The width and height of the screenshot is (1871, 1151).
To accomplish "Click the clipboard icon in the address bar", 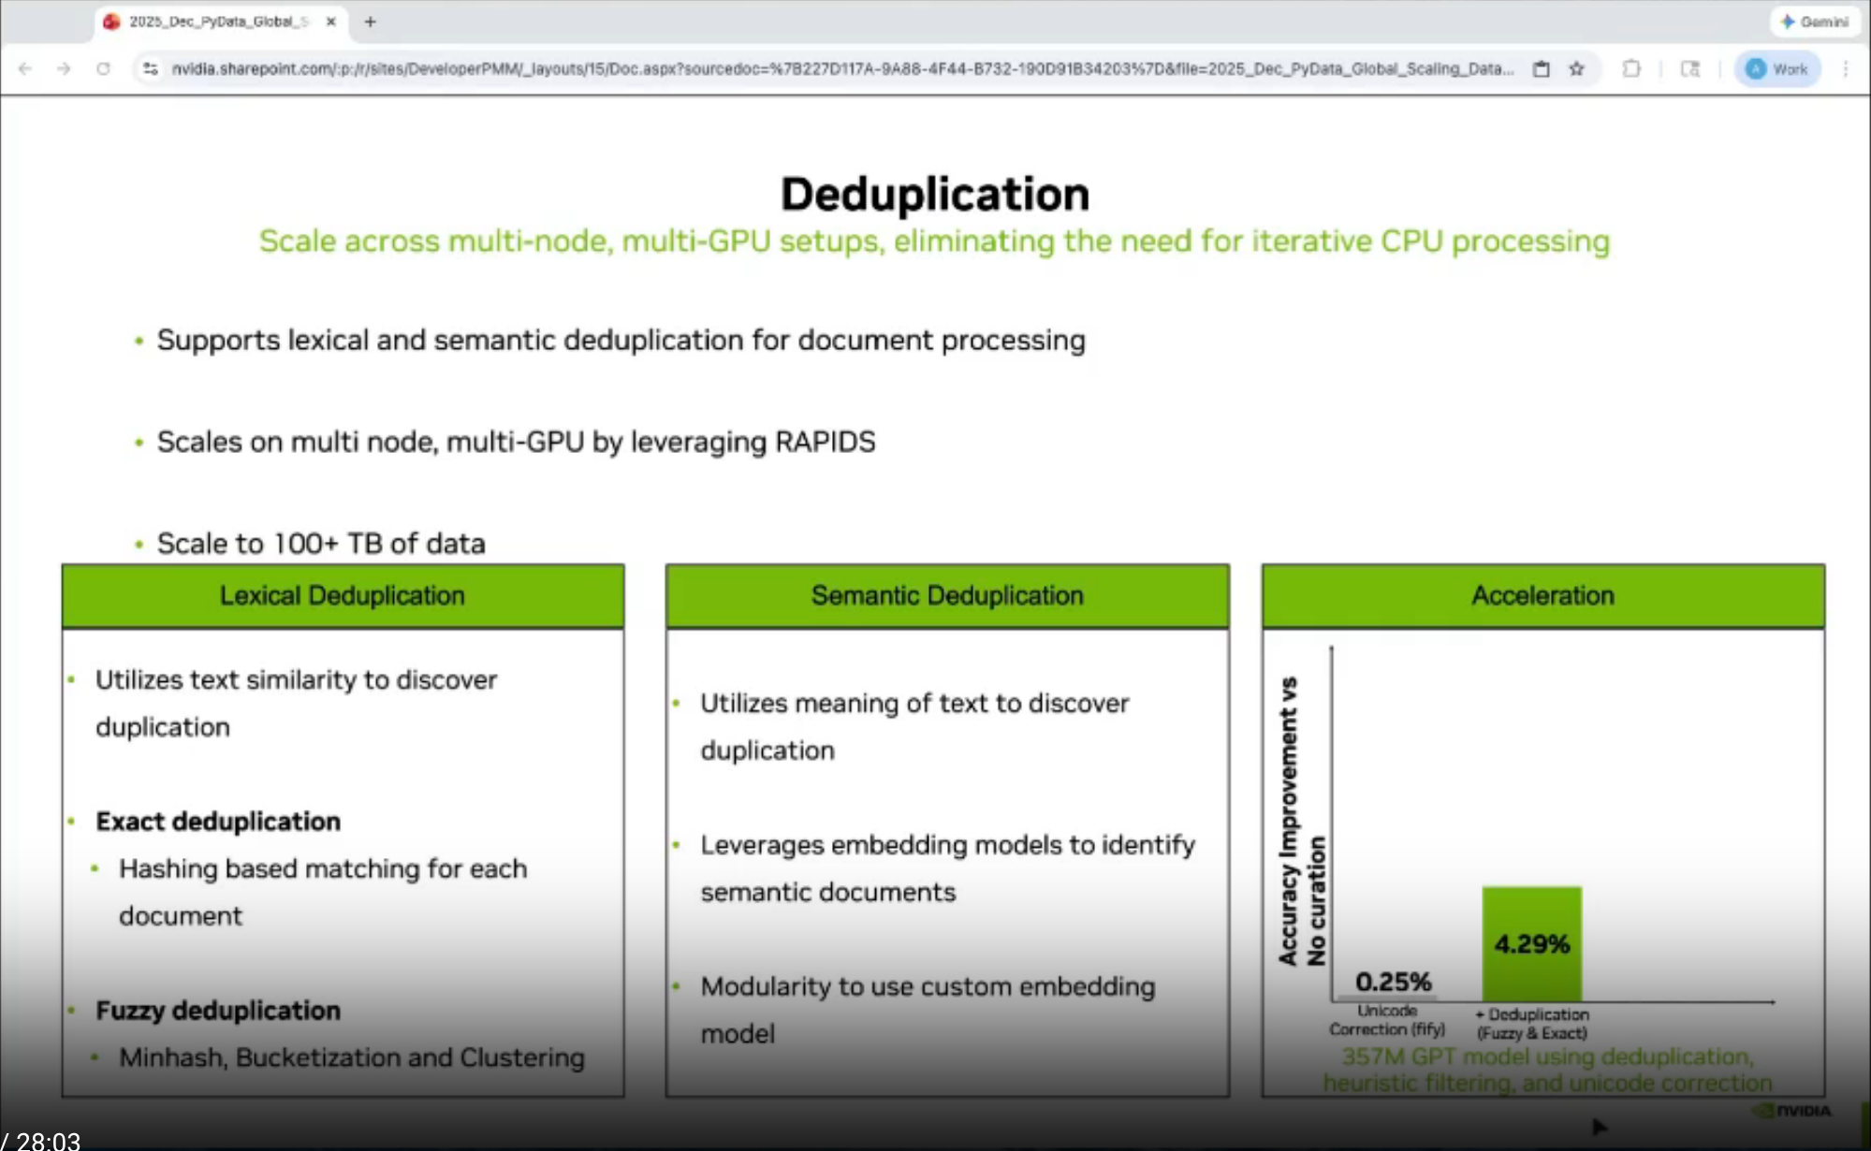I will pyautogui.click(x=1541, y=68).
